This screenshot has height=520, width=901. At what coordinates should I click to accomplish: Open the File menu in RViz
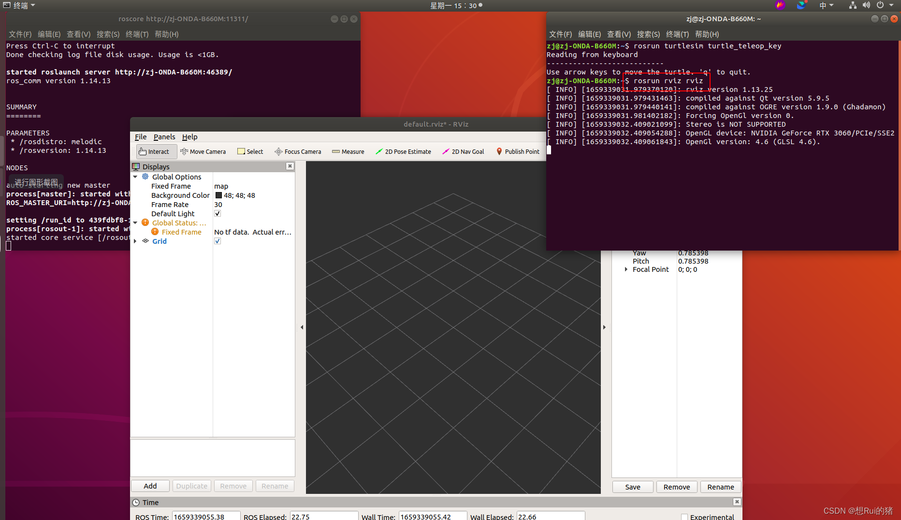tap(140, 137)
